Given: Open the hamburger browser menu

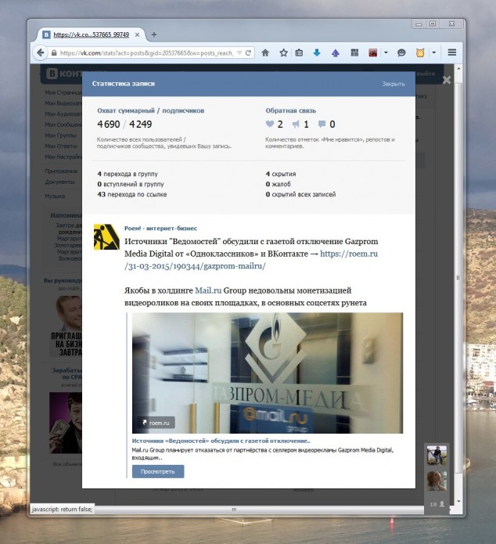Looking at the screenshot, I should [x=451, y=52].
